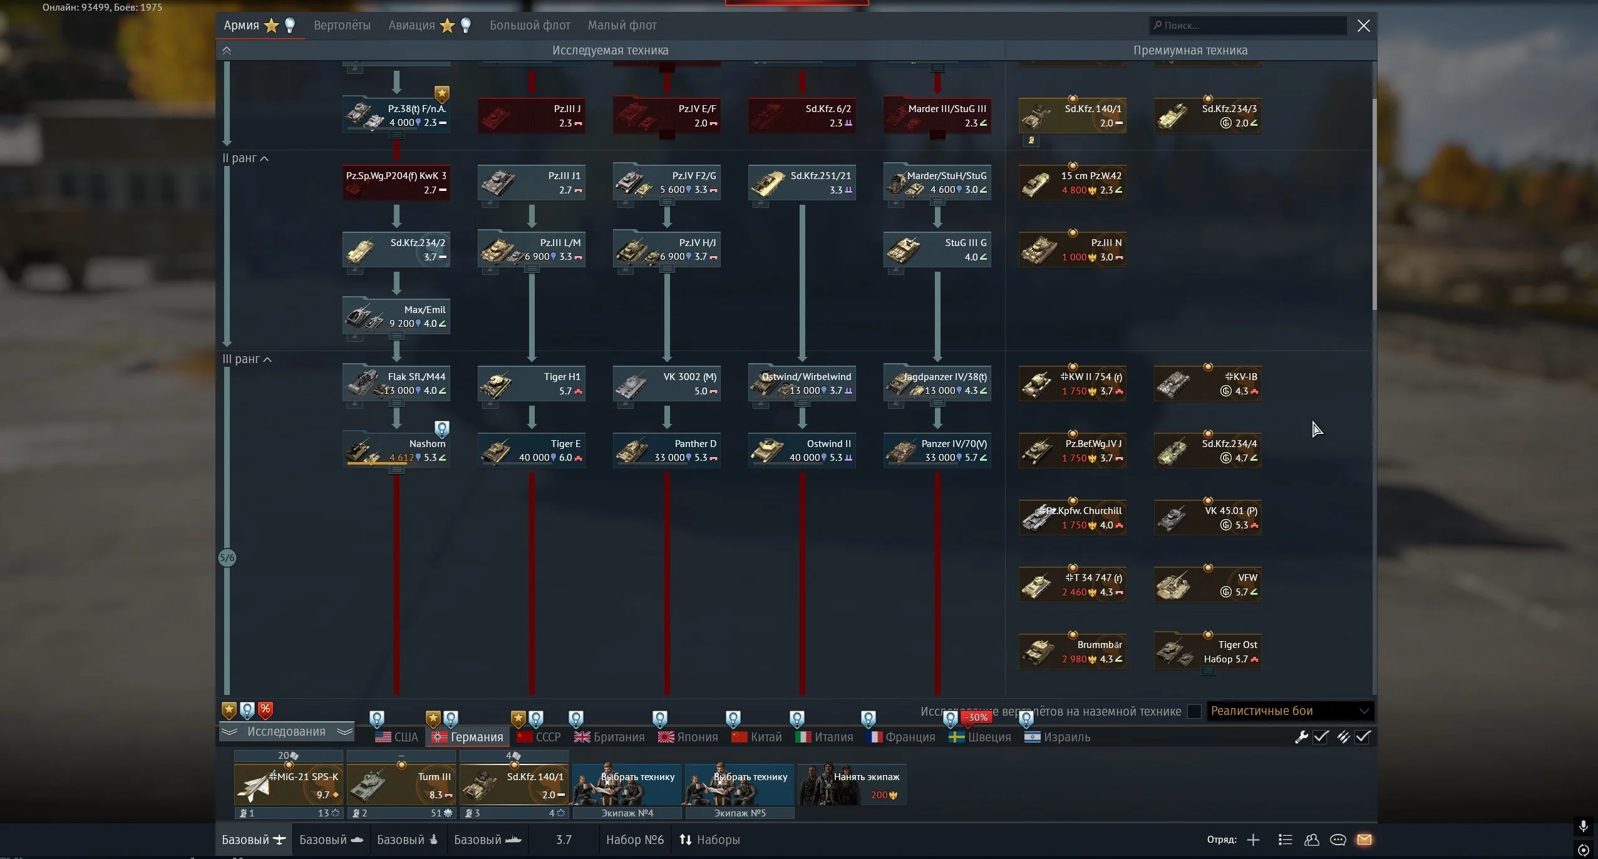Click Нанять экипаж to hire crew
The image size is (1598, 859).
(852, 784)
